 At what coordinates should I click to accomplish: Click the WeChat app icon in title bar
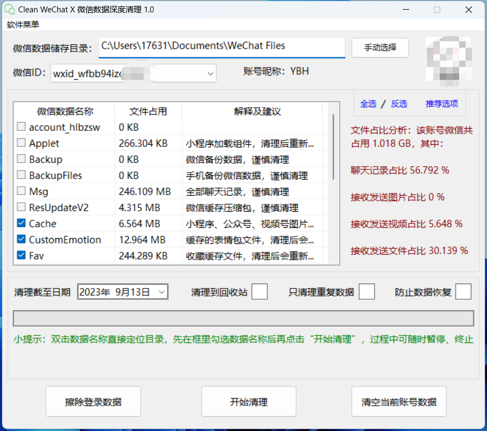(10, 10)
